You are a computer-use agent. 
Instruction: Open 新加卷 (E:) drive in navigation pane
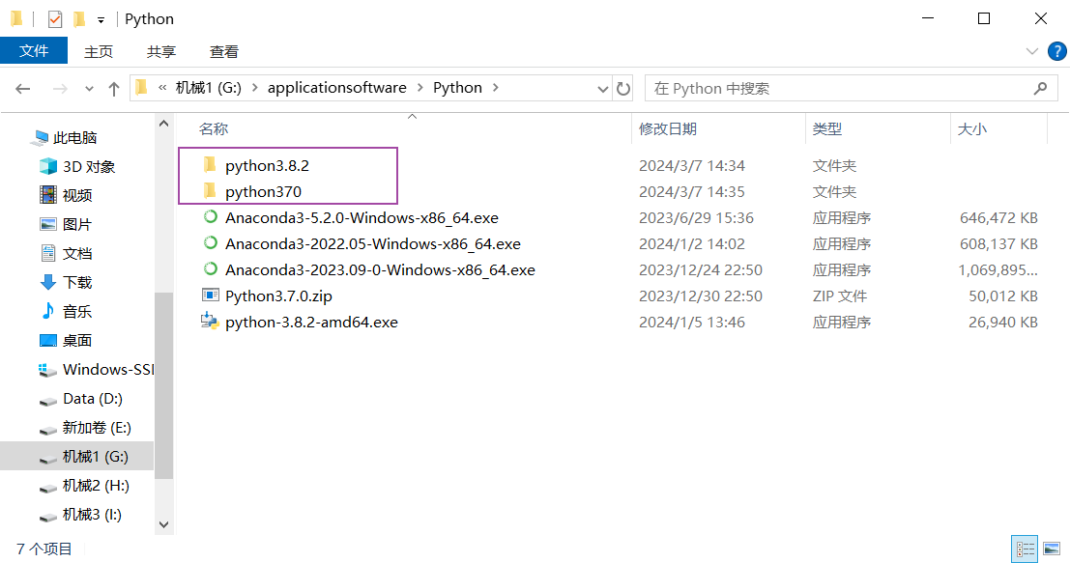(x=97, y=428)
